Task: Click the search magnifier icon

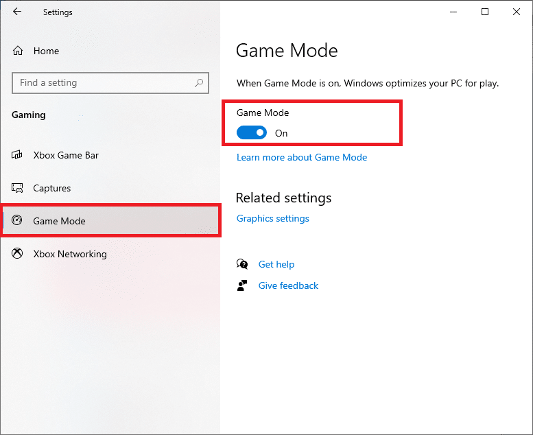Action: pos(199,83)
